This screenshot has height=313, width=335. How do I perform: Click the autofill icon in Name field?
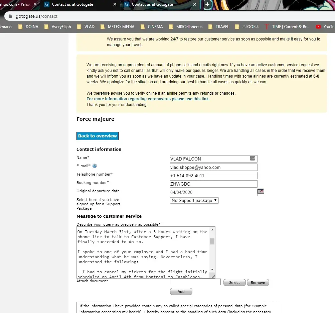pos(252,158)
